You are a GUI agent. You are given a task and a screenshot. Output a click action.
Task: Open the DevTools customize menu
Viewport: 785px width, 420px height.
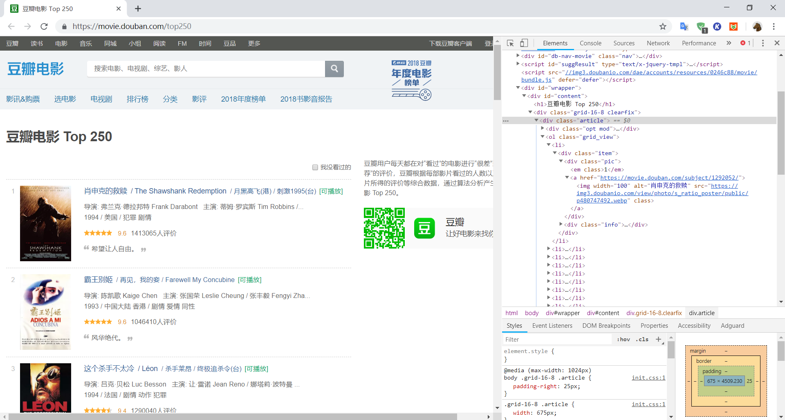pos(763,43)
